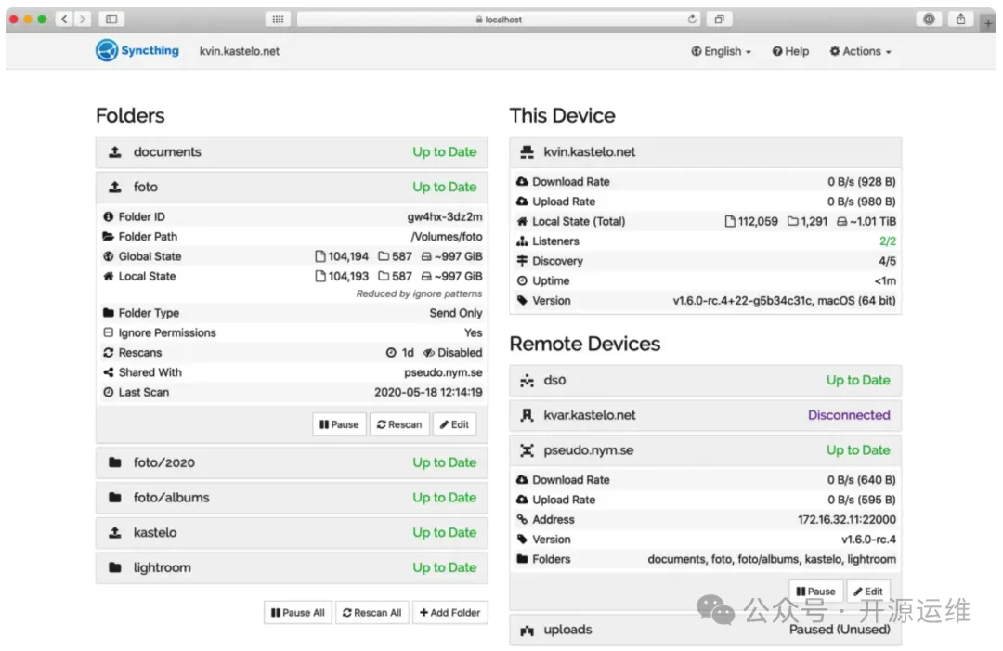Click the identicon beside kvar.kastelo.net
This screenshot has width=1003, height=651.
pos(528,416)
